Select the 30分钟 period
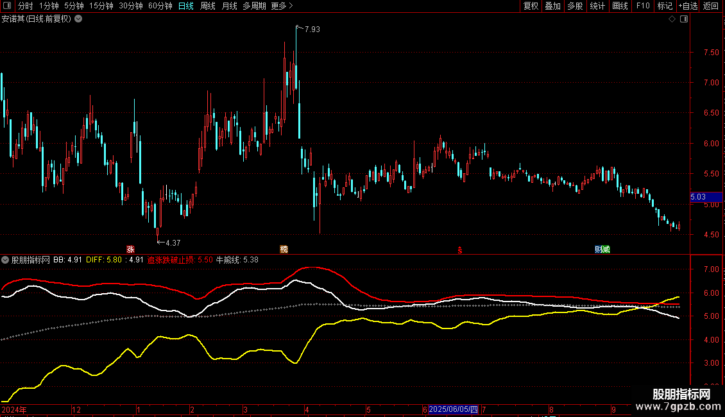Image resolution: width=725 pixels, height=417 pixels. pyautogui.click(x=130, y=6)
